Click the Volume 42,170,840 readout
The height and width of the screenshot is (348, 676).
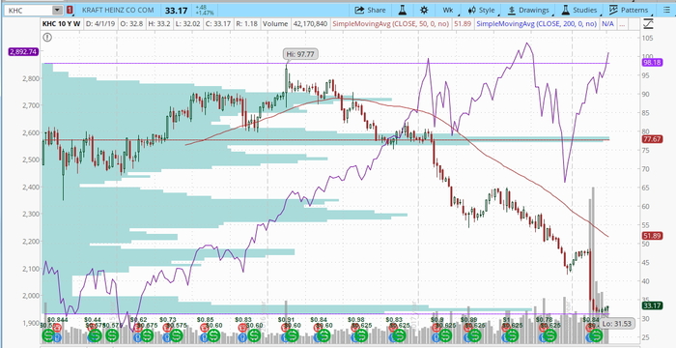pyautogui.click(x=295, y=24)
